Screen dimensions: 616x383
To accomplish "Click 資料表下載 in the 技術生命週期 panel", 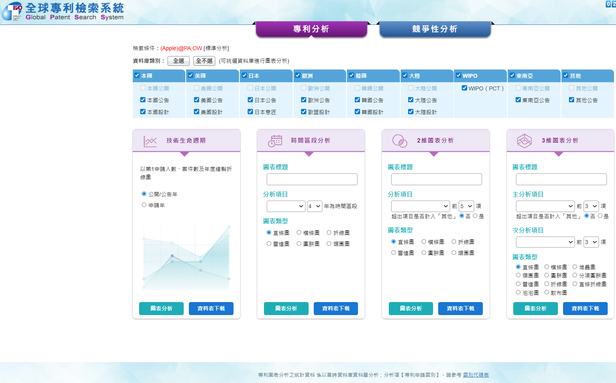I will [211, 308].
